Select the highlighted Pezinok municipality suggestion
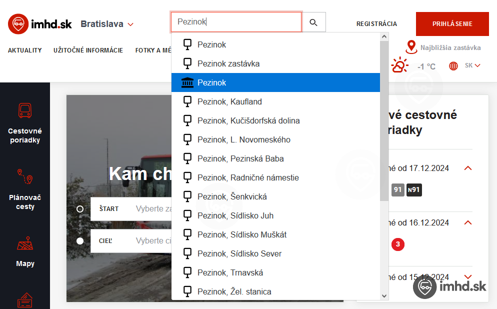 click(275, 82)
